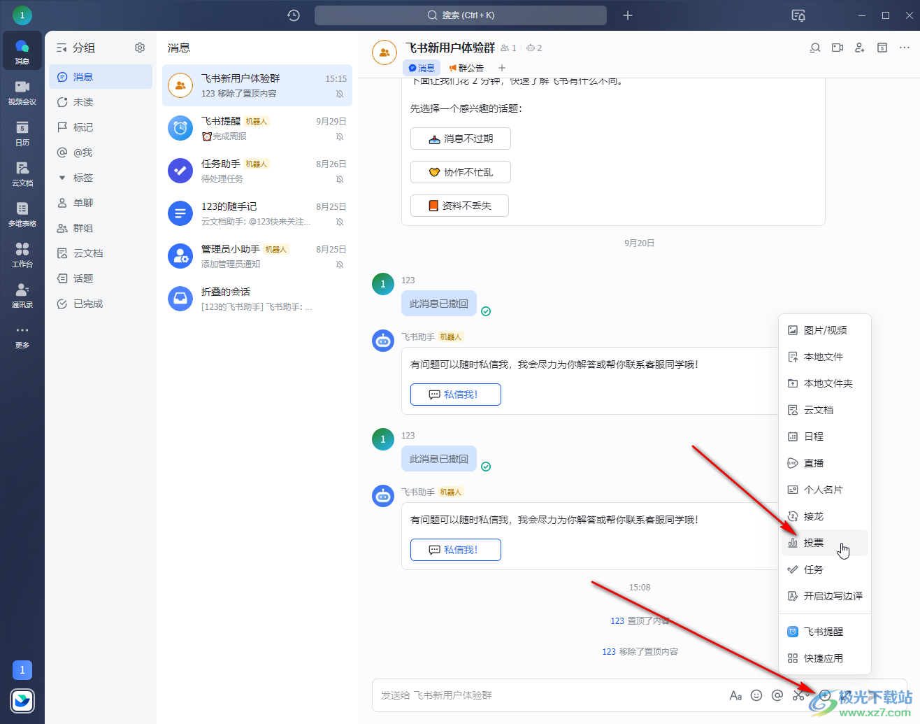Viewport: 920px width, 724px height.
Task: Click the plus button beside the search bar
Action: tap(628, 15)
